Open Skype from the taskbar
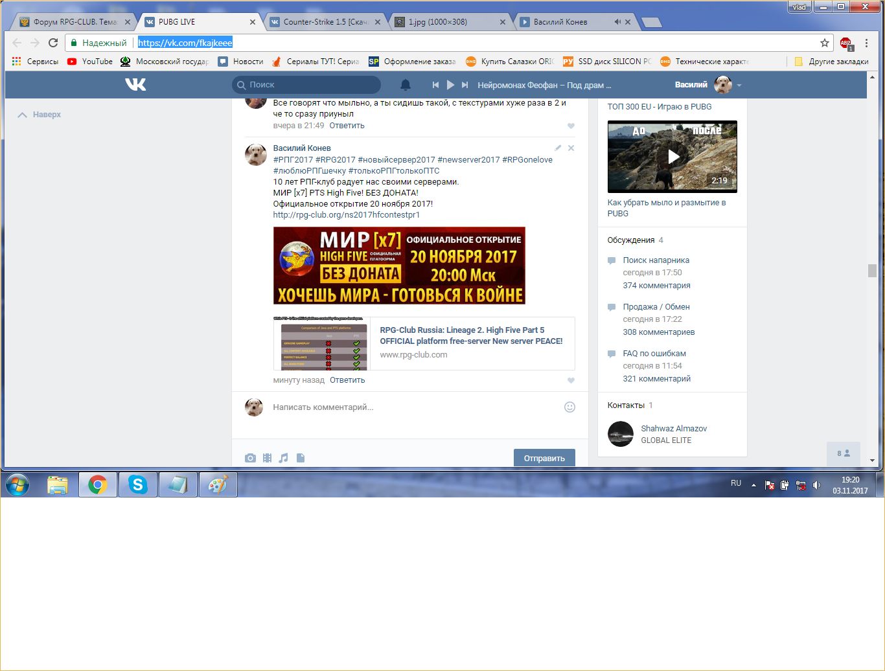885x671 pixels. click(x=137, y=484)
